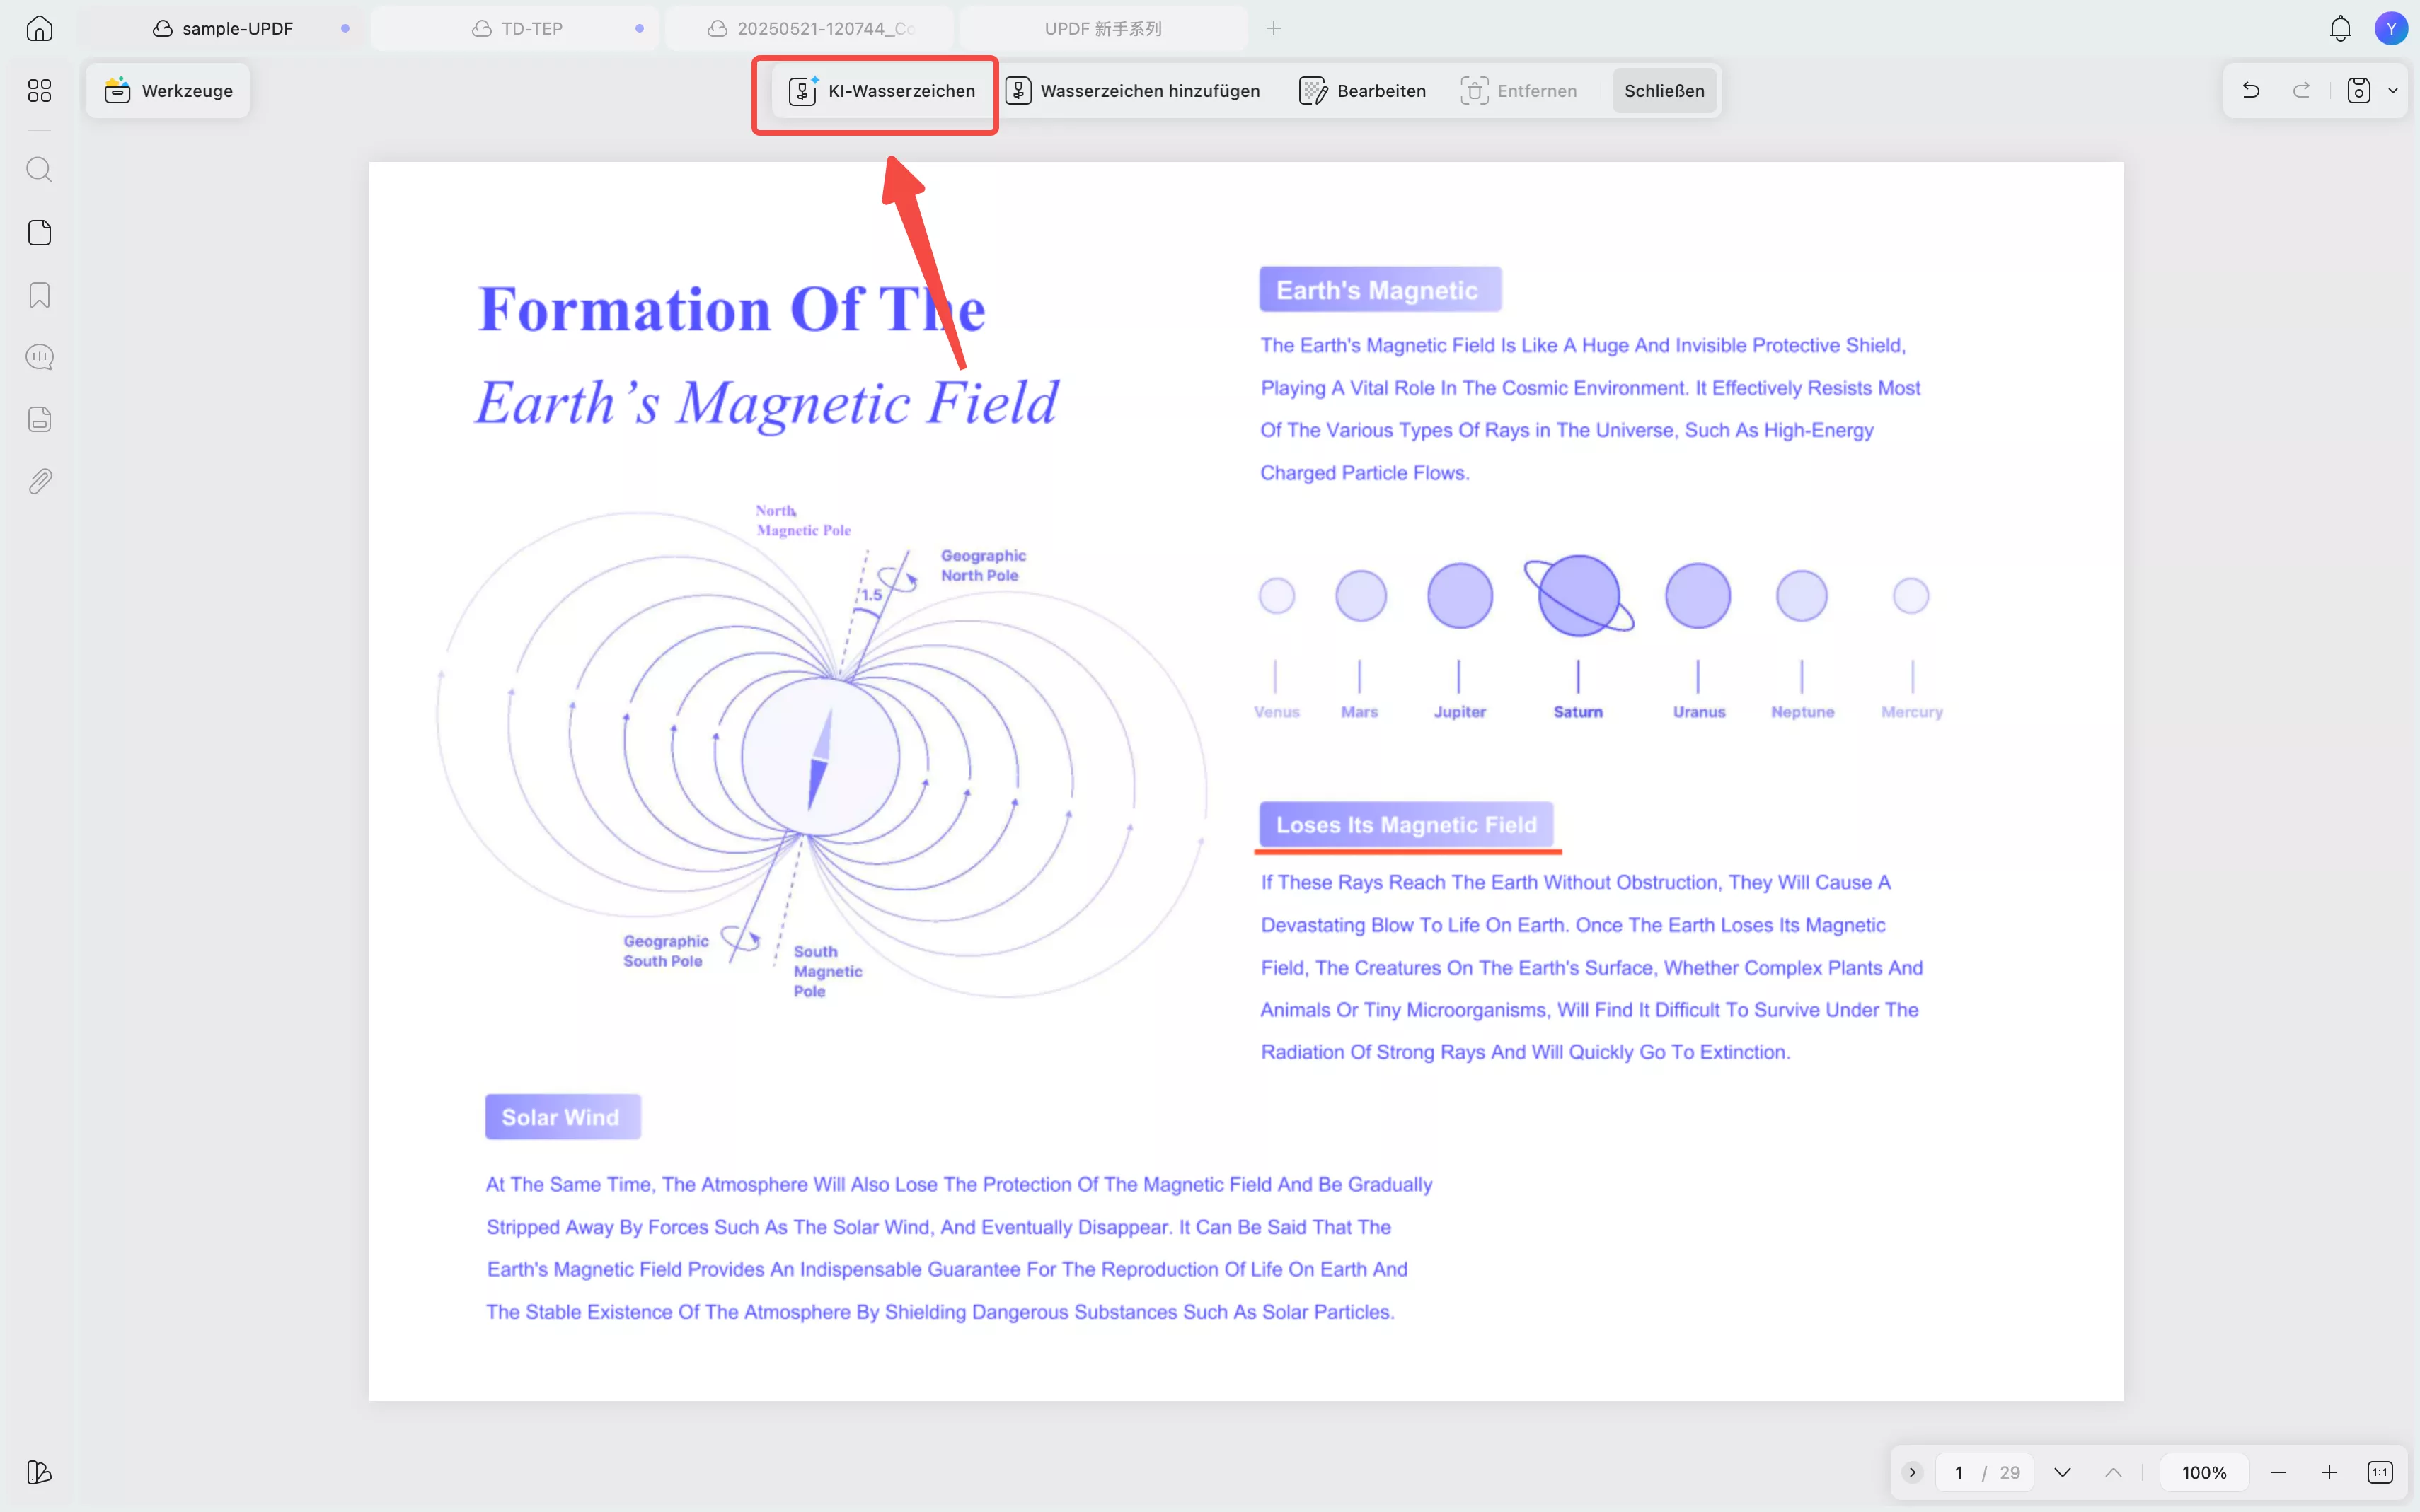Expand the bottom navigation bar arrow
Screen dimensions: 2420x1512
click(x=1912, y=1472)
